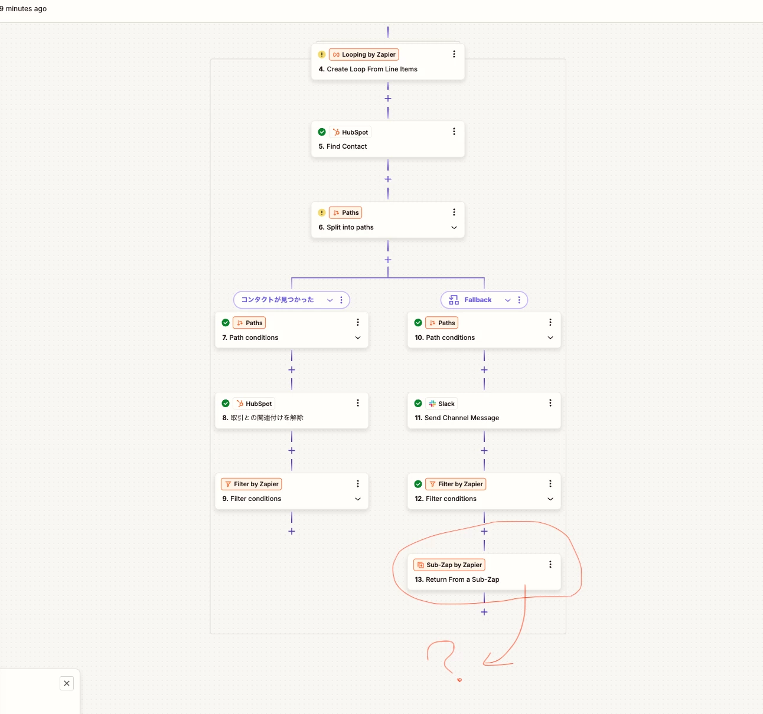Add step after Find Contact

(388, 179)
